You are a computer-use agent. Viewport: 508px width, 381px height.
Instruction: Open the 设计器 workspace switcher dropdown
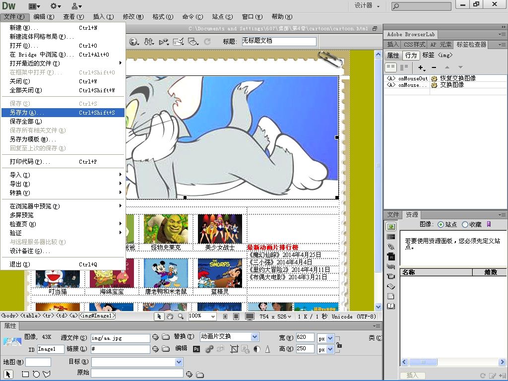pyautogui.click(x=367, y=5)
